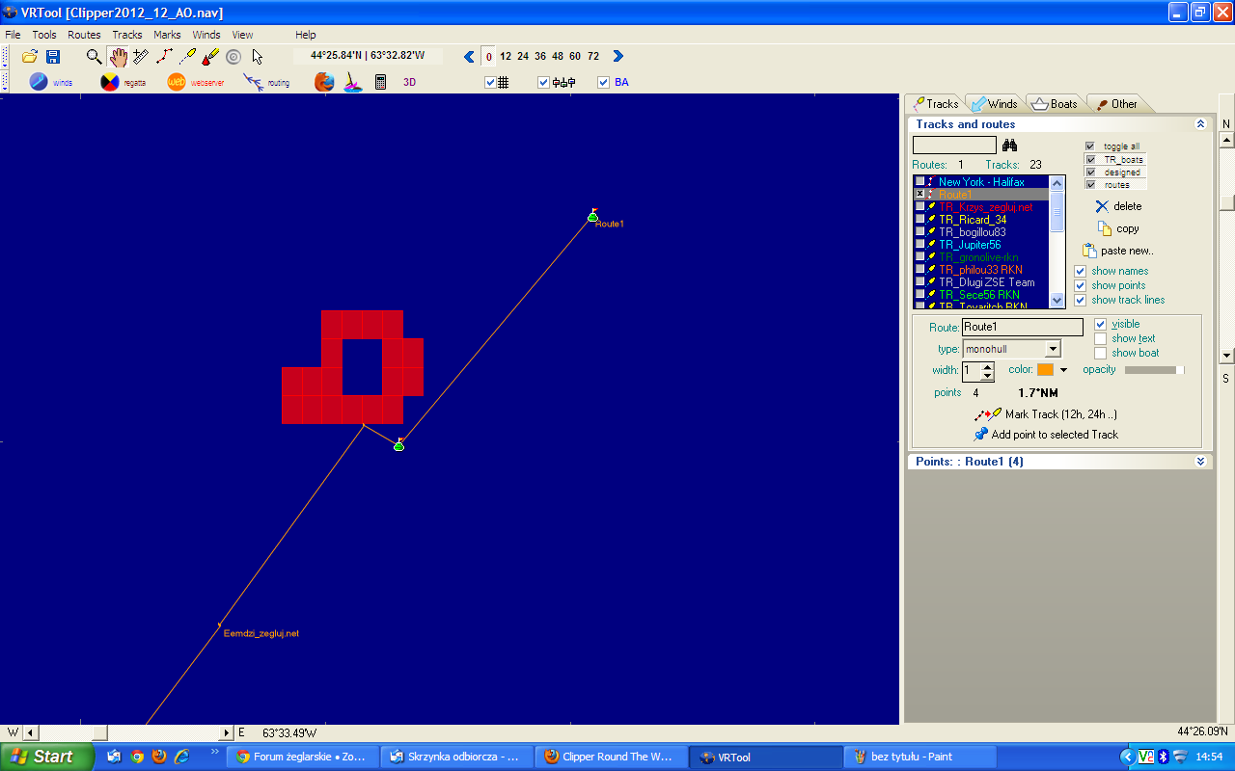Switch to the Winds tab
Viewport: 1235px width, 771px height.
[994, 104]
